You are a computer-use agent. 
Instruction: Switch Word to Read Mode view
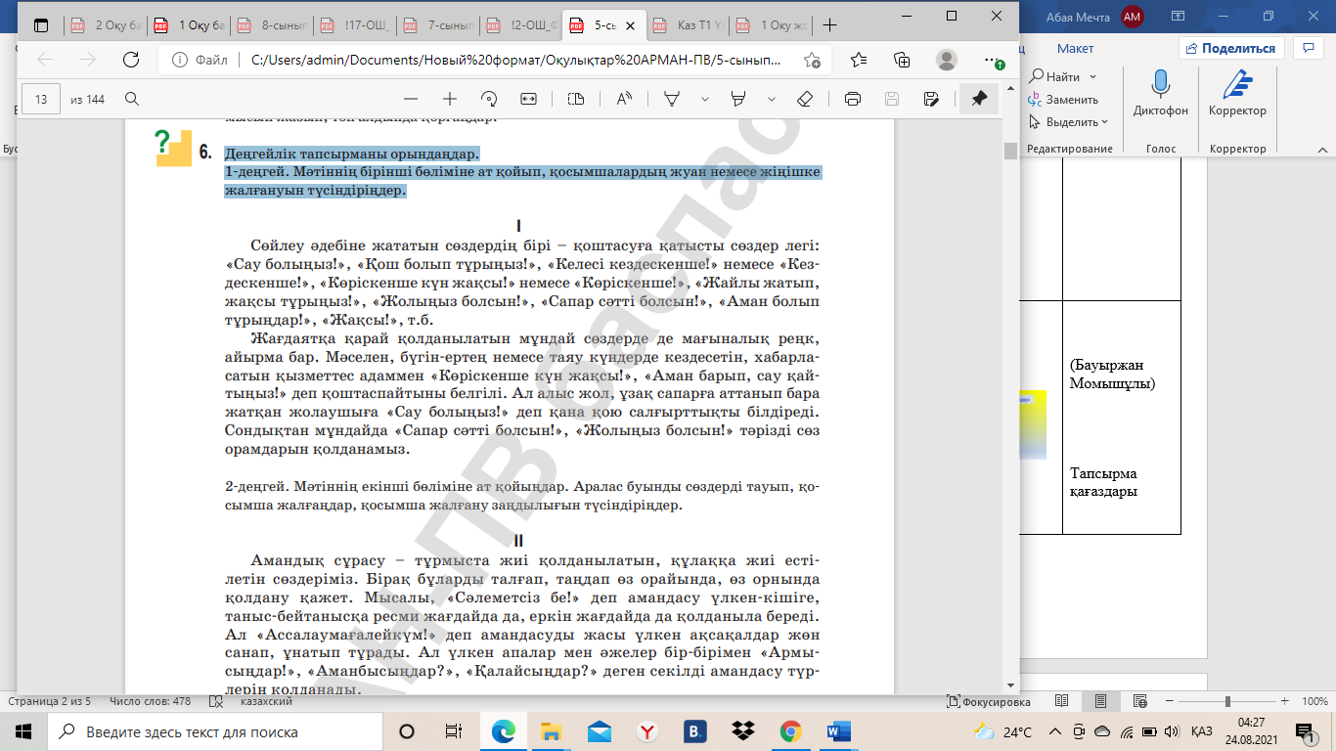1062,701
